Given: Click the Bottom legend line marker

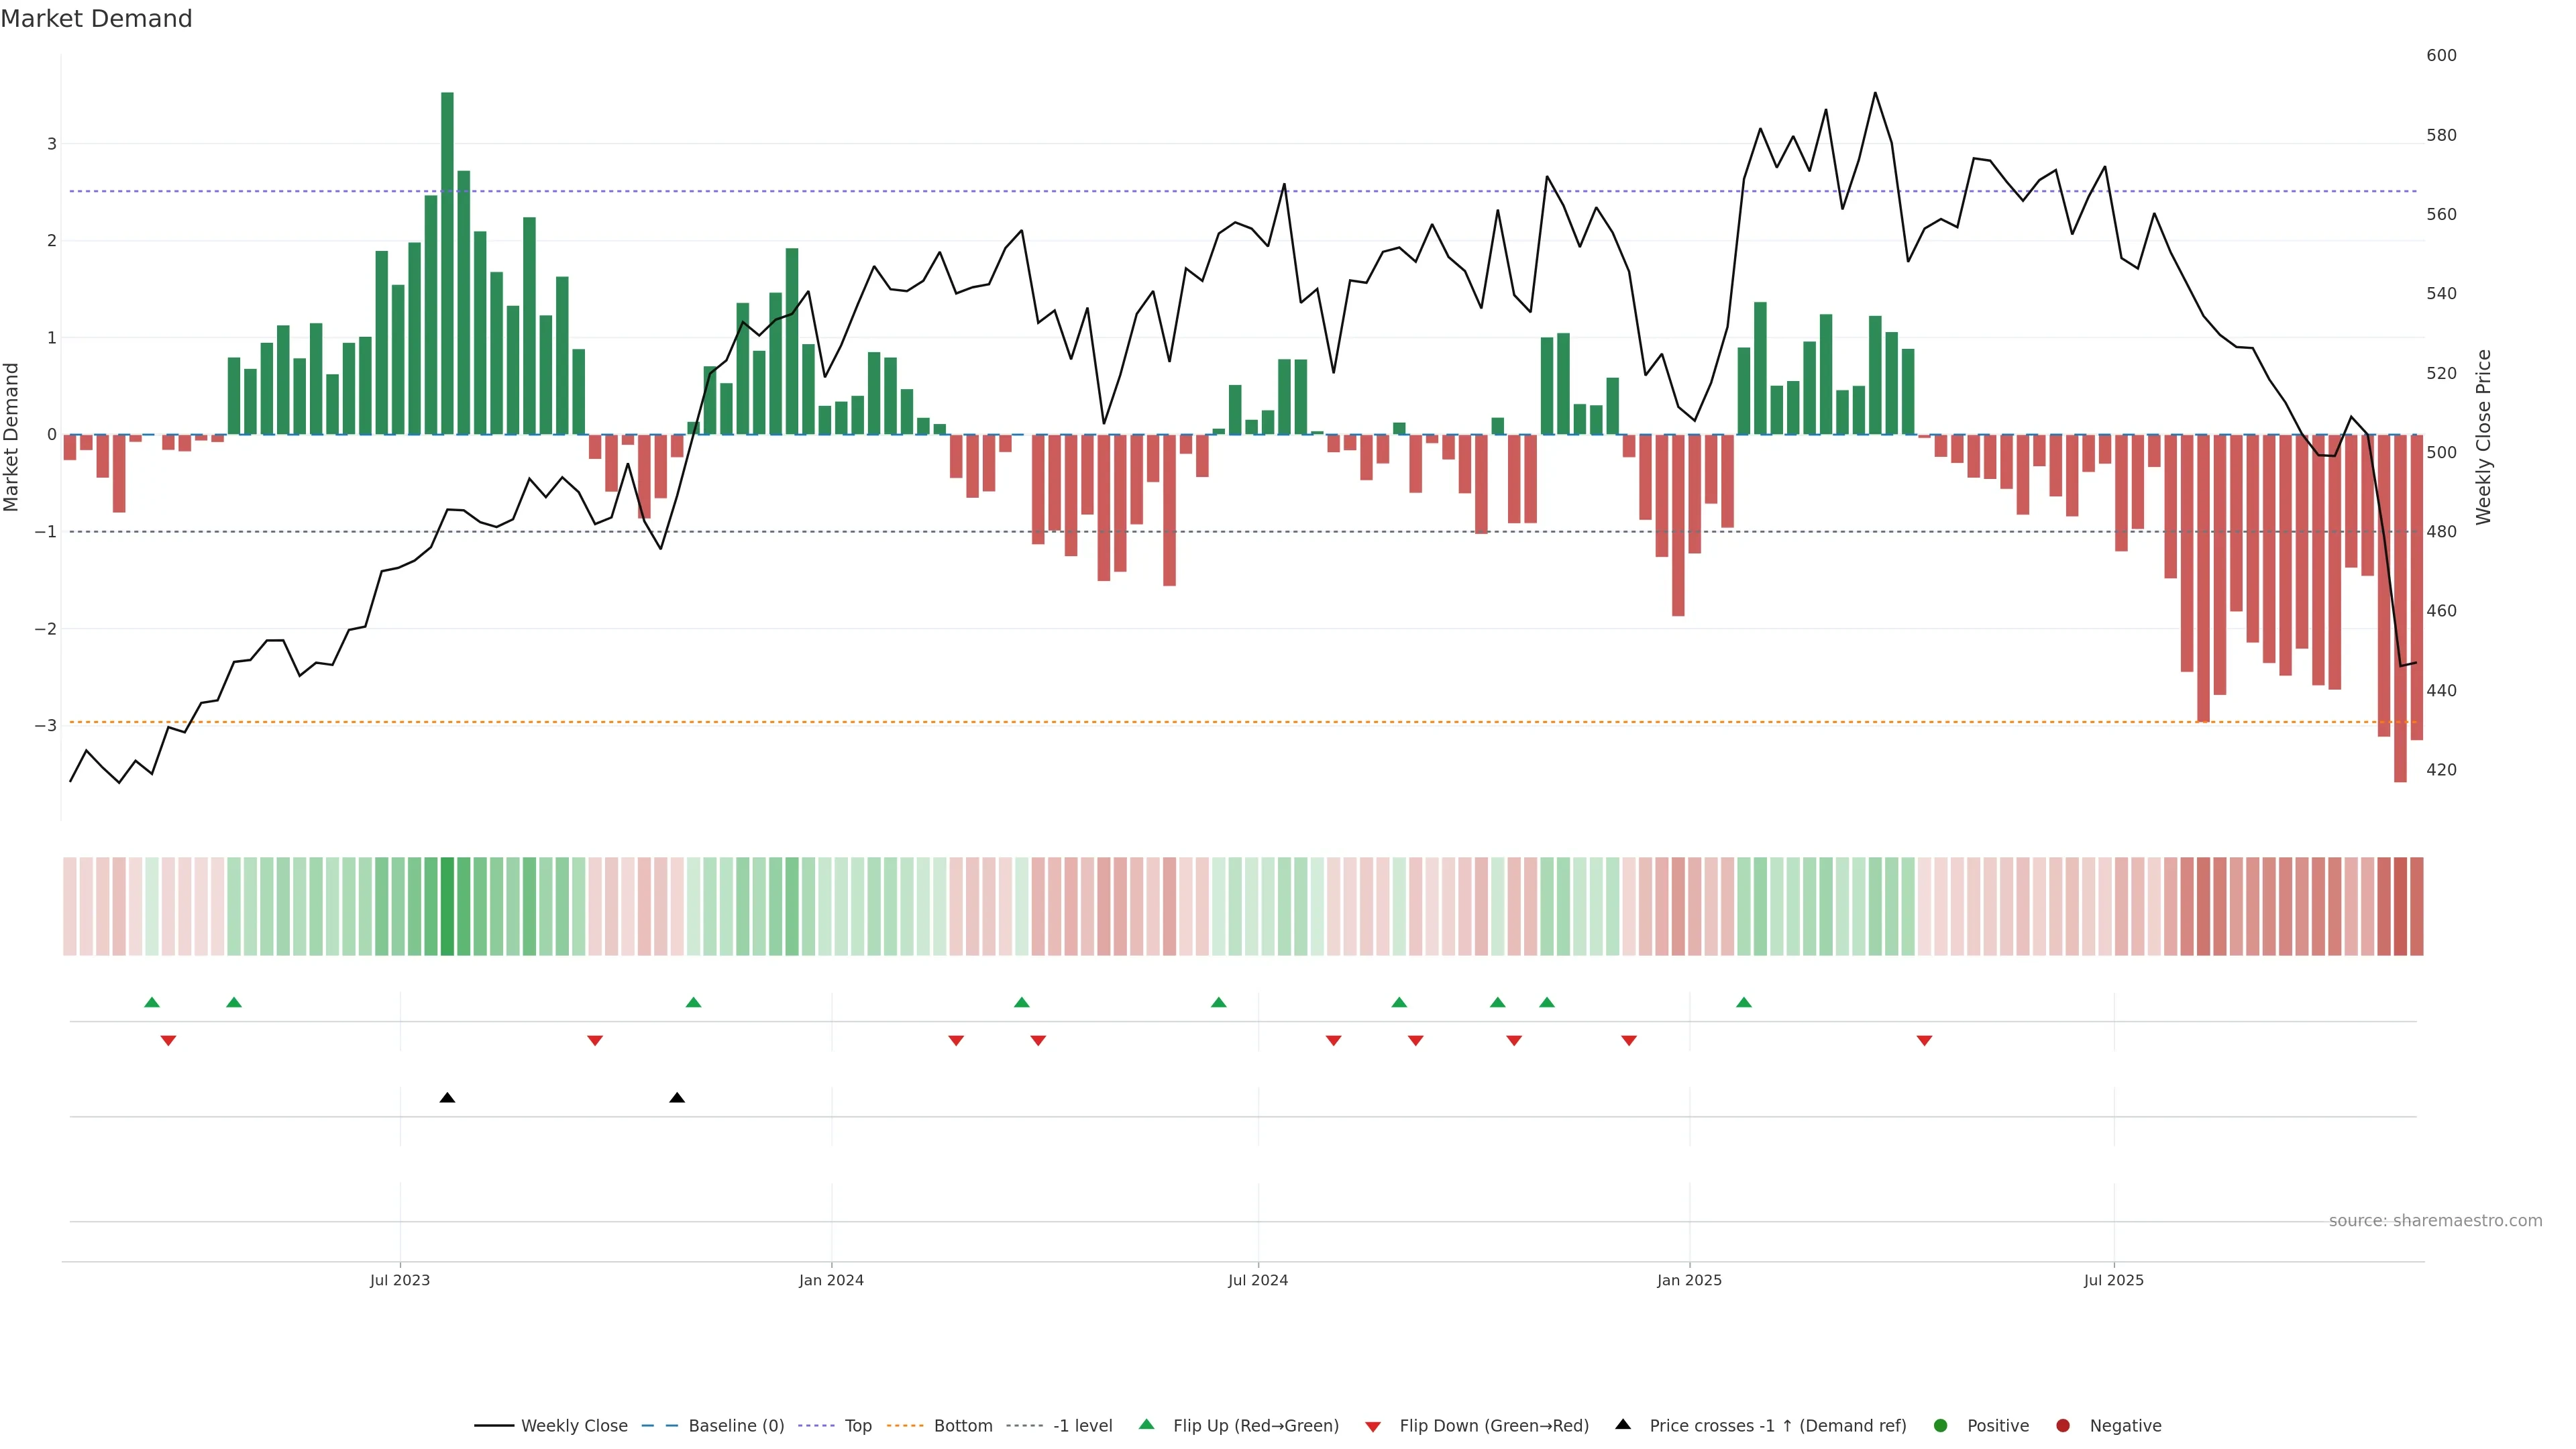Looking at the screenshot, I should (x=905, y=1426).
